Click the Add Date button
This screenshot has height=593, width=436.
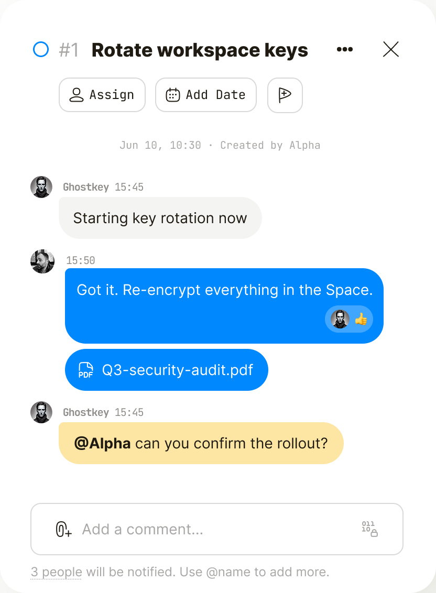pyautogui.click(x=205, y=95)
